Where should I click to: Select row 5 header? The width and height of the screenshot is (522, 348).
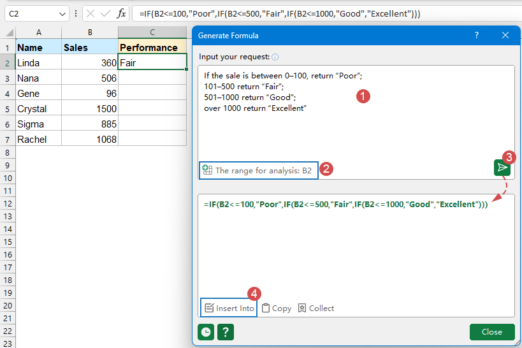(7, 109)
